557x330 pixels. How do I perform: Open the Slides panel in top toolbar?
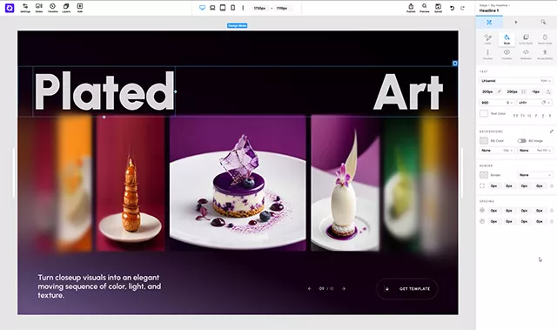[x=39, y=8]
